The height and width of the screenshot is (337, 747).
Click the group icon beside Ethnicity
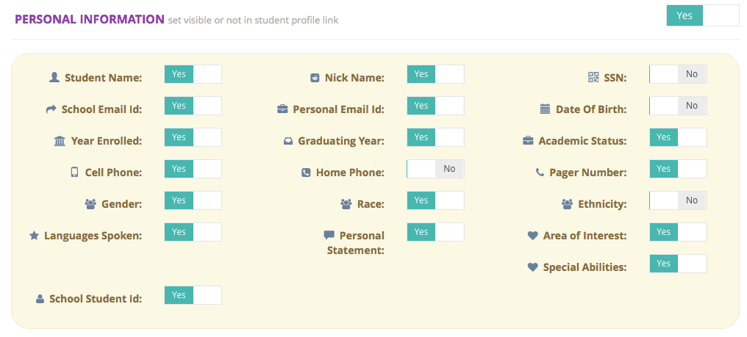tap(567, 203)
